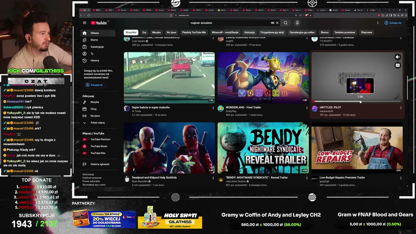The height and width of the screenshot is (234, 416).
Task: Select the Obejrzane filter chip
Action: coord(367,32)
